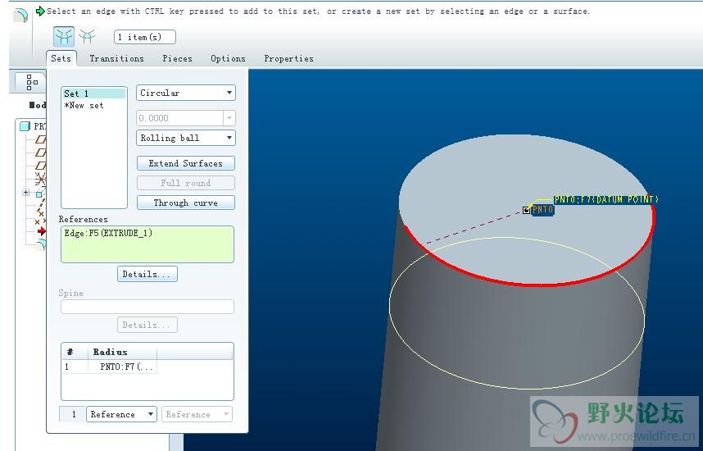
Task: Select the PRT part icon in model tree
Action: coord(25,126)
